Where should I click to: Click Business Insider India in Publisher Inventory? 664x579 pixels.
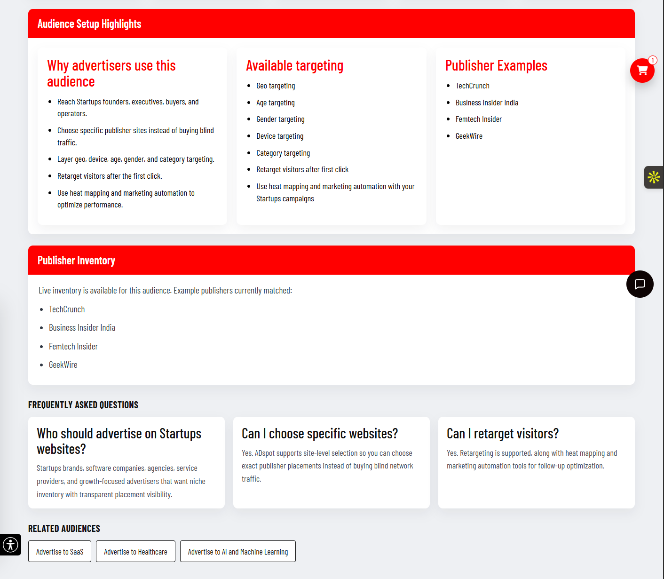tap(82, 327)
